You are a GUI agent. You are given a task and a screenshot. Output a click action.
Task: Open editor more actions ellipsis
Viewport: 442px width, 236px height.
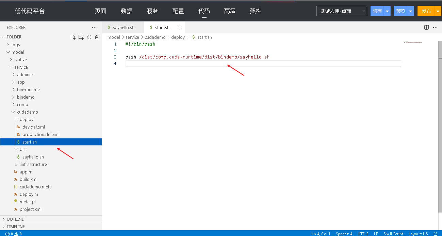435,28
